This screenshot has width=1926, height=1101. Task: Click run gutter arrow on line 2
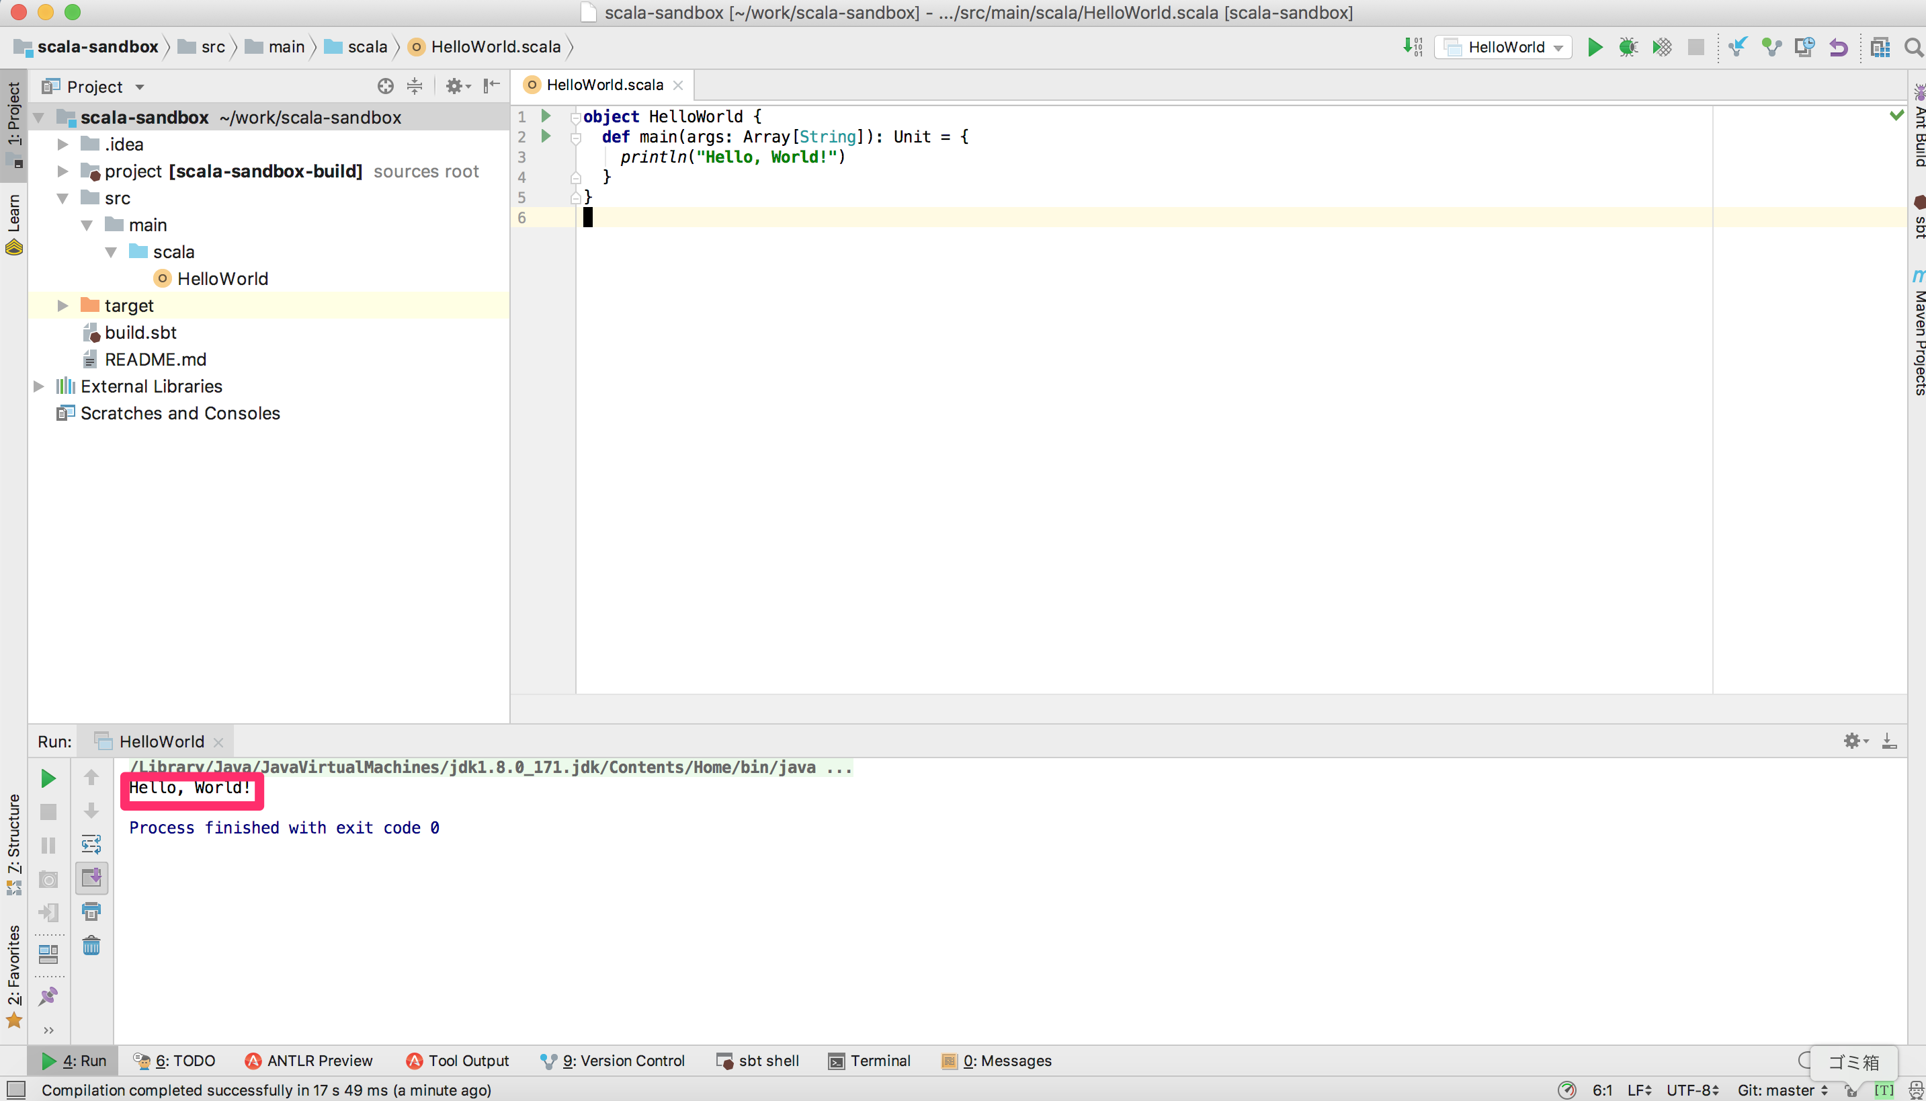(x=546, y=136)
